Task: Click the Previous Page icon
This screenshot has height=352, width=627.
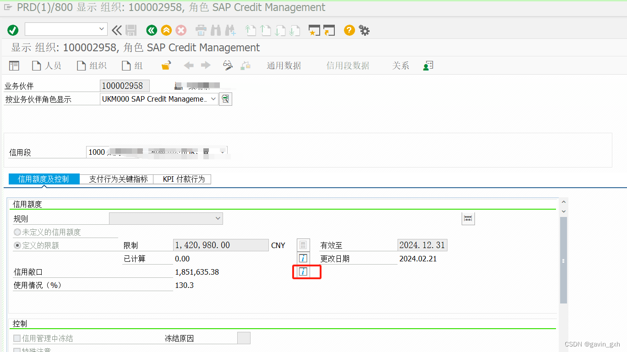Action: [265, 31]
